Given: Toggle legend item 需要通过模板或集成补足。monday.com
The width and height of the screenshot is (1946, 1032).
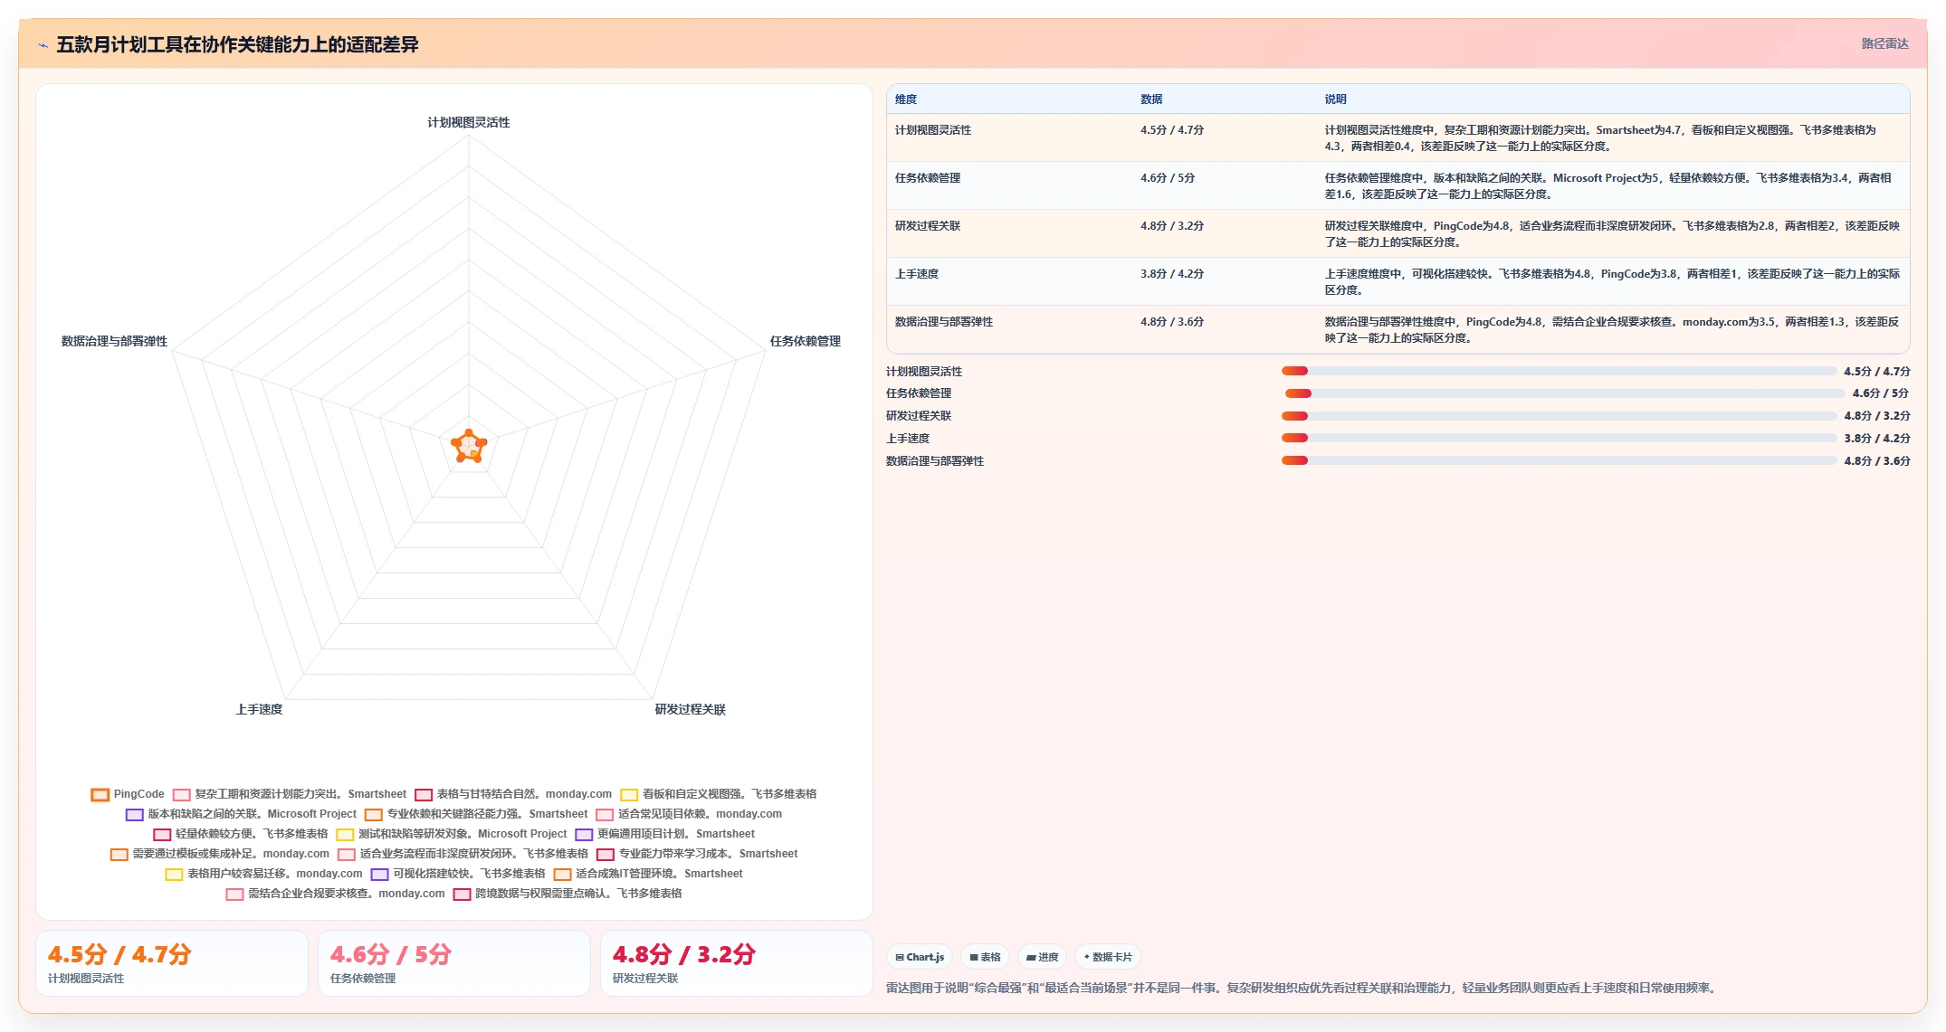Looking at the screenshot, I should coord(220,854).
